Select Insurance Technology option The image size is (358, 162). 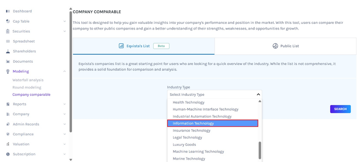click(213, 130)
